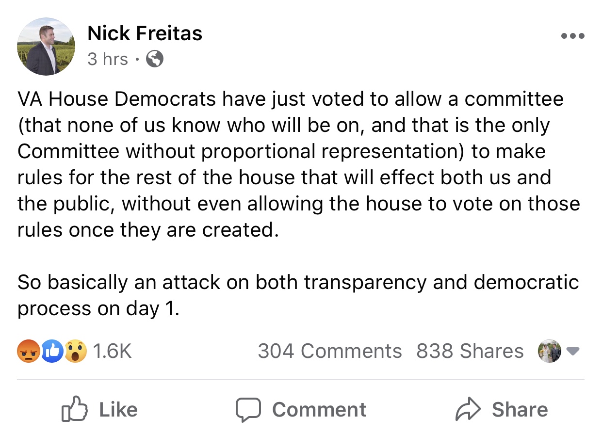Open the three-dot post options menu

tap(572, 36)
